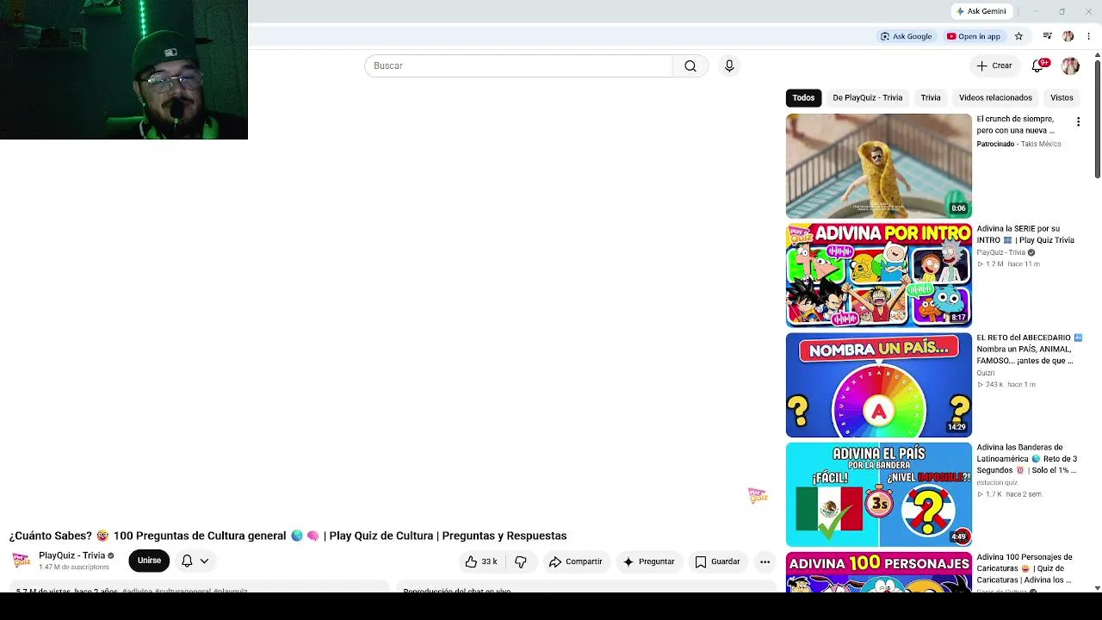The height and width of the screenshot is (620, 1102).
Task: Save the video with Guardar
Action: point(718,561)
